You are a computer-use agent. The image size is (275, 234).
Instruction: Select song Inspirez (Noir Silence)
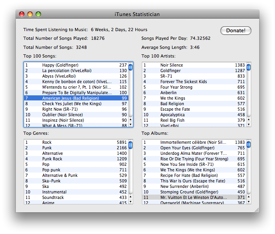point(76,120)
